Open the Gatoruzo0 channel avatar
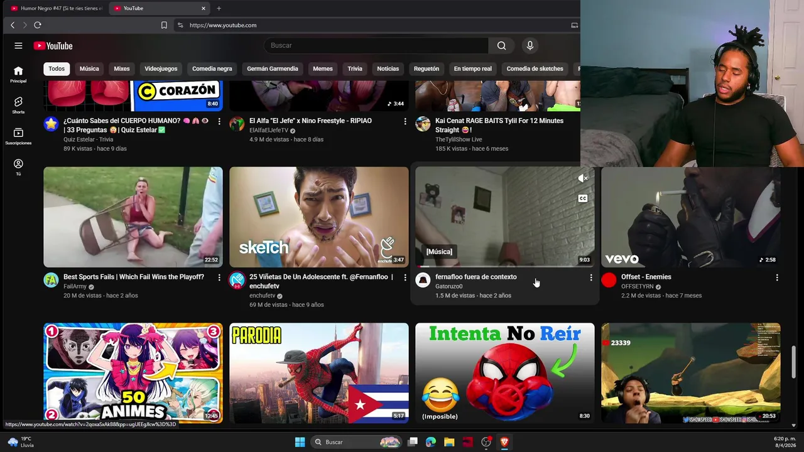804x452 pixels. point(423,280)
